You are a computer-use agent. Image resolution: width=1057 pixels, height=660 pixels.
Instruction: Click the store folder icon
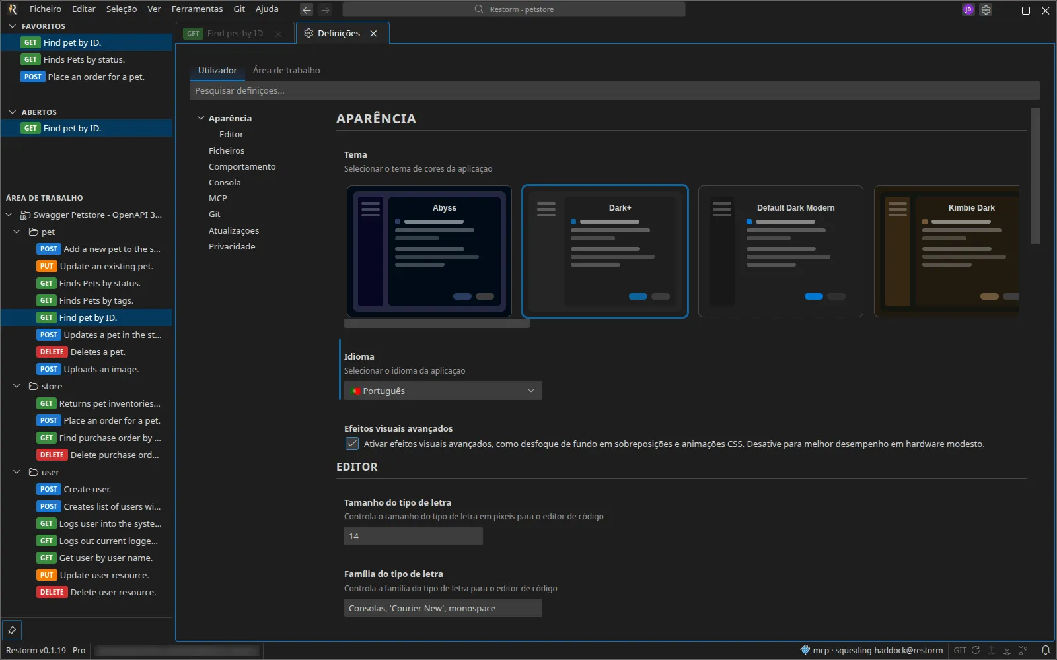point(33,386)
